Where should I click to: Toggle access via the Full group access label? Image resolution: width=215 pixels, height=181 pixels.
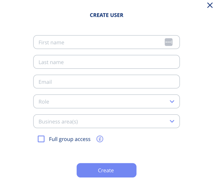point(70,139)
